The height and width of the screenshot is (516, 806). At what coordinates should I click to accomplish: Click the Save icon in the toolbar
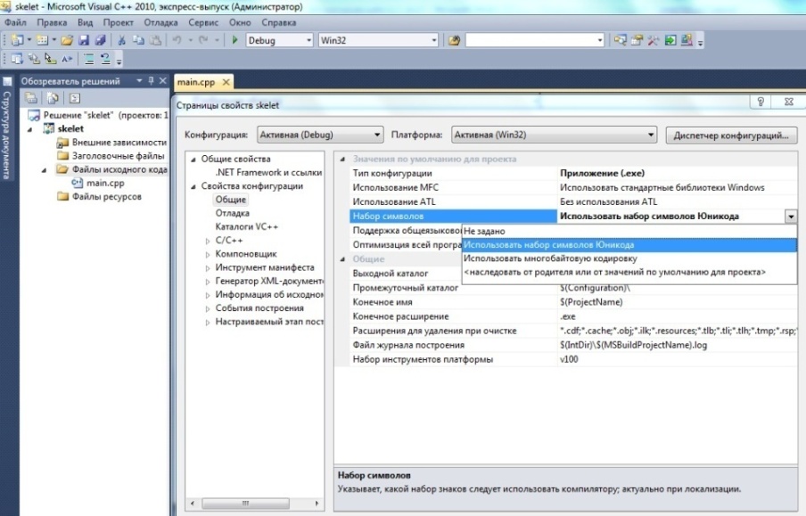83,40
